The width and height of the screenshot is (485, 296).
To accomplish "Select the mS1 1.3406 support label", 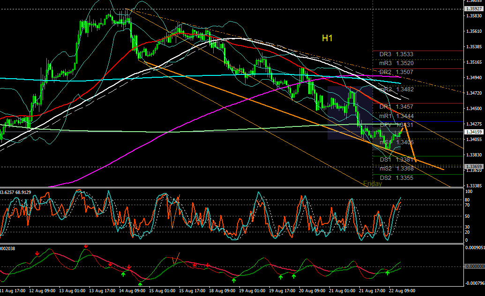I will coord(396,142).
